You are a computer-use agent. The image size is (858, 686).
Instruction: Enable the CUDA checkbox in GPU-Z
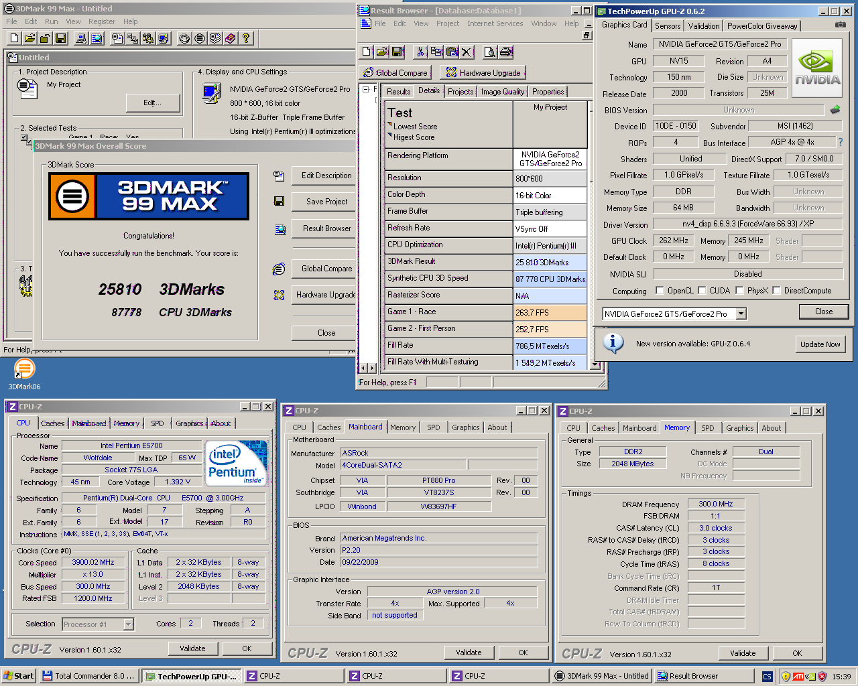tap(702, 291)
